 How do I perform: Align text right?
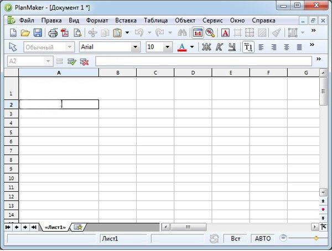click(x=274, y=47)
